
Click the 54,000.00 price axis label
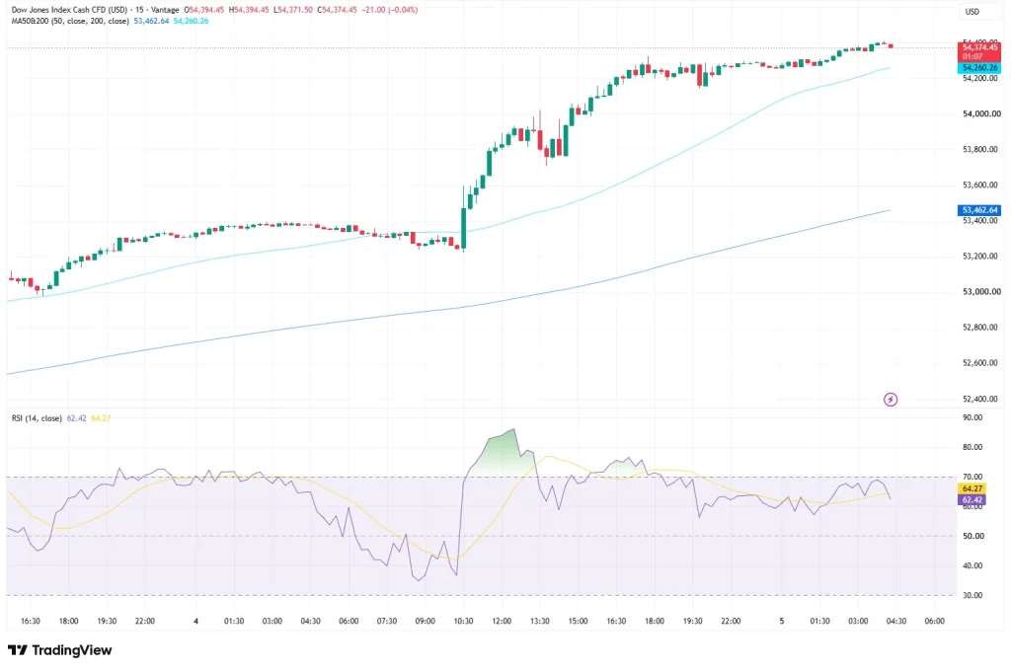pos(981,113)
